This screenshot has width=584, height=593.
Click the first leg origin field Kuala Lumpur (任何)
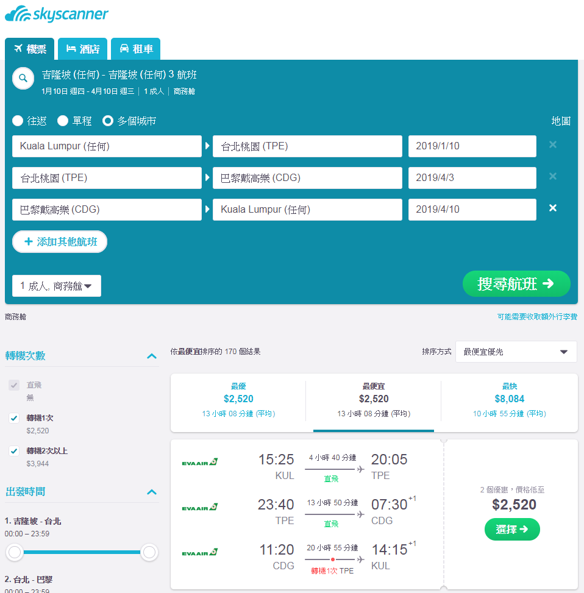(x=107, y=146)
